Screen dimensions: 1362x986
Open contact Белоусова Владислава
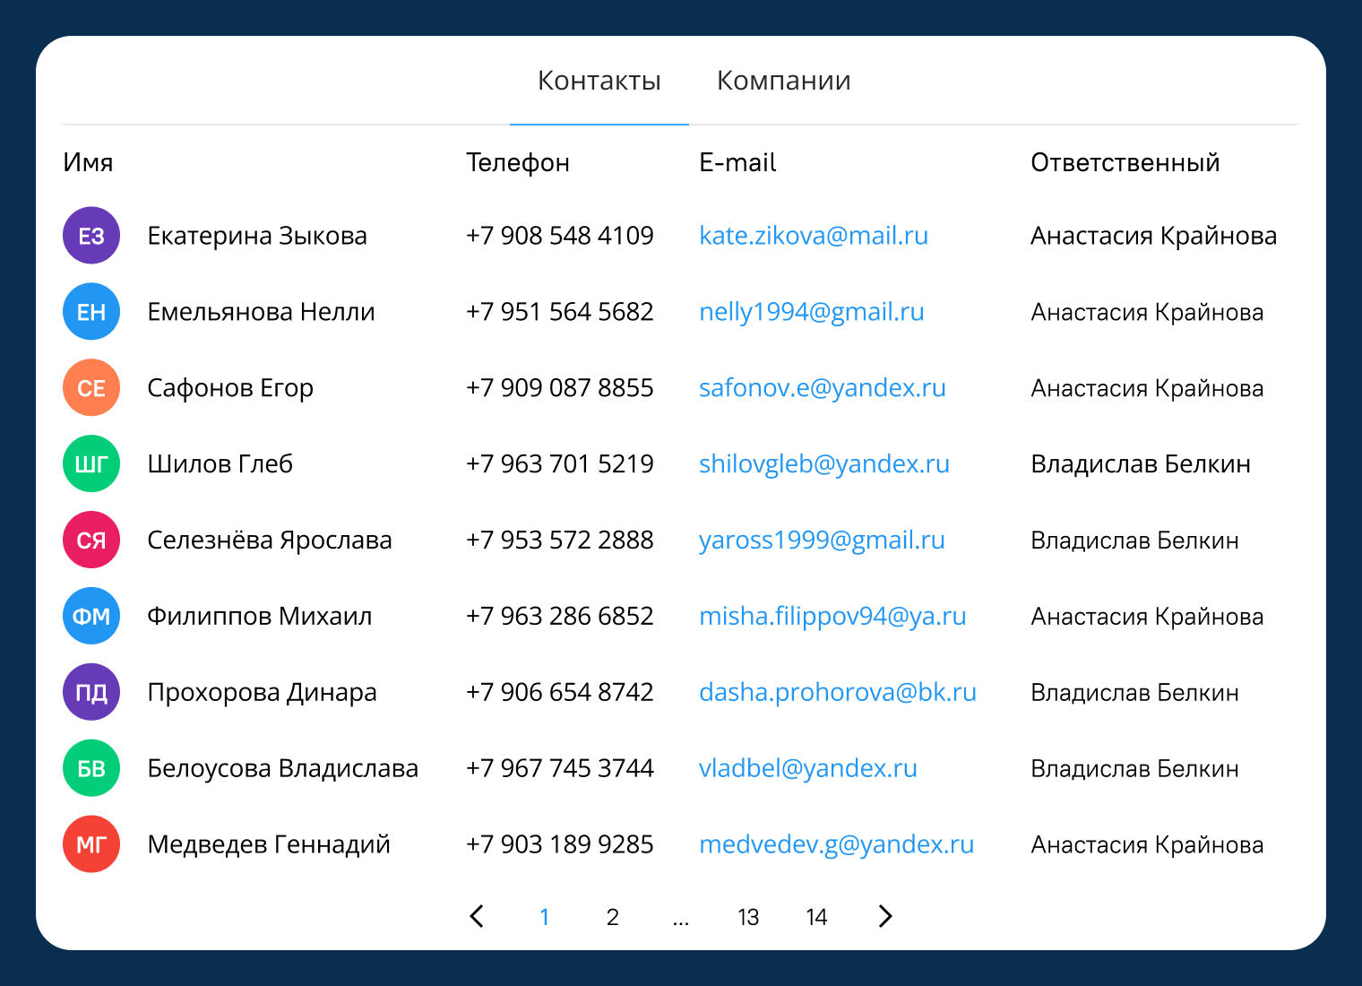282,769
